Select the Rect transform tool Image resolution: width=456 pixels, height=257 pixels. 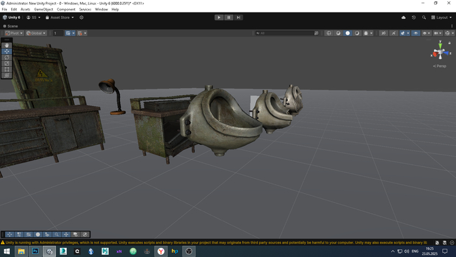[x=7, y=69]
